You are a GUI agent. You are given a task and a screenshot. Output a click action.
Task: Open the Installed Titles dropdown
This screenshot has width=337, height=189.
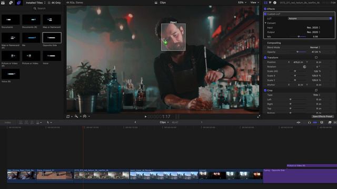(36, 3)
